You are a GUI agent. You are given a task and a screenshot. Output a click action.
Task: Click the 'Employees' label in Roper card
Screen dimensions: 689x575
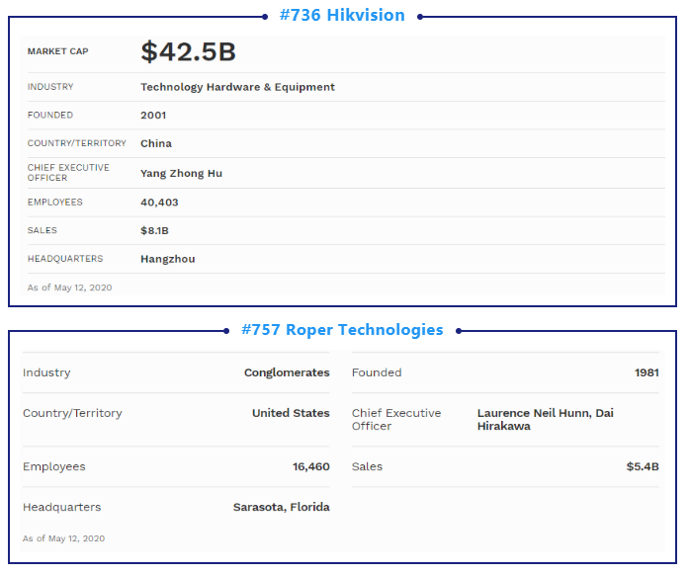pos(54,467)
